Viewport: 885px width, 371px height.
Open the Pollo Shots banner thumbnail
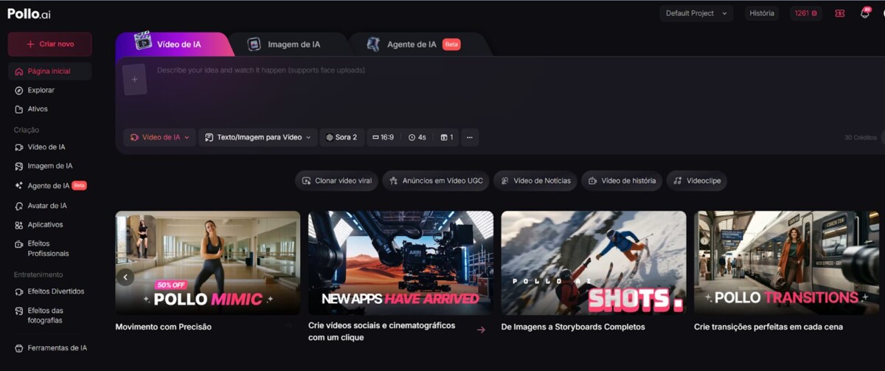pyautogui.click(x=593, y=263)
